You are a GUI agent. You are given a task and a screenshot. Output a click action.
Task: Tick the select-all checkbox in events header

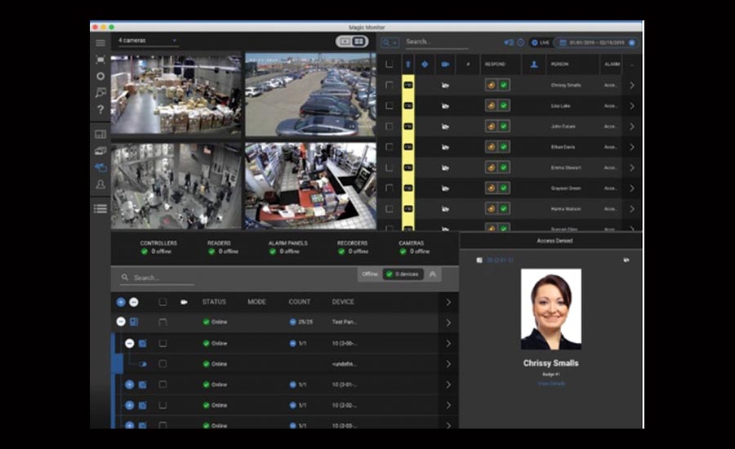[x=389, y=64]
